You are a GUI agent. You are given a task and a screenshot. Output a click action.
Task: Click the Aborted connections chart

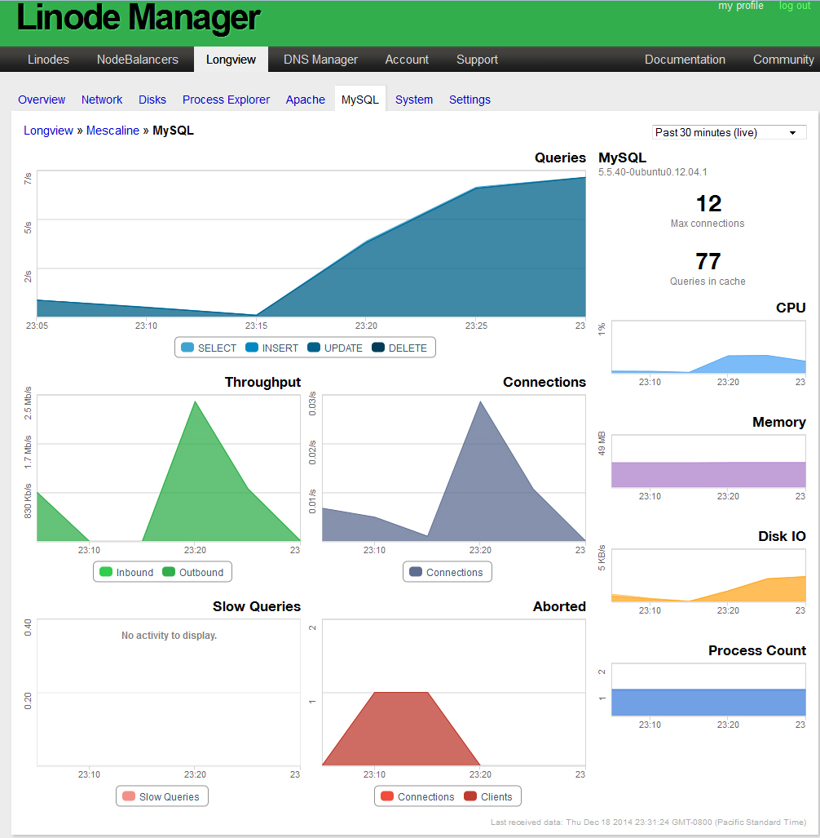pos(454,693)
